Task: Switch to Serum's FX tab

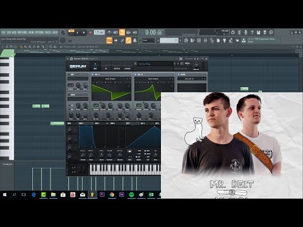Action: tap(106, 66)
